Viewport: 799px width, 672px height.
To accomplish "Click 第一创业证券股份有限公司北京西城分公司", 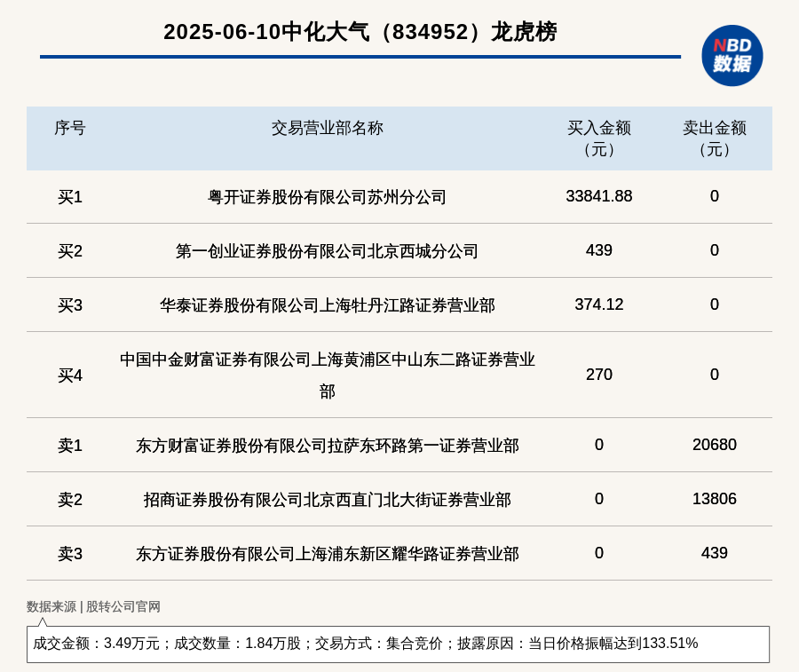I will tap(327, 250).
